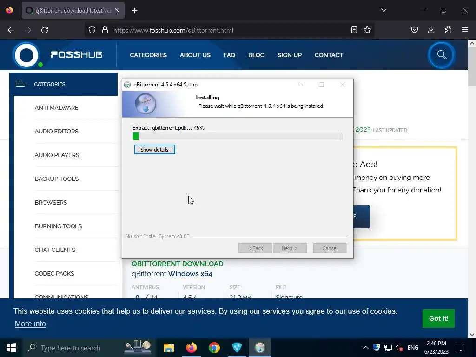Switch ENG input language

click(x=413, y=348)
